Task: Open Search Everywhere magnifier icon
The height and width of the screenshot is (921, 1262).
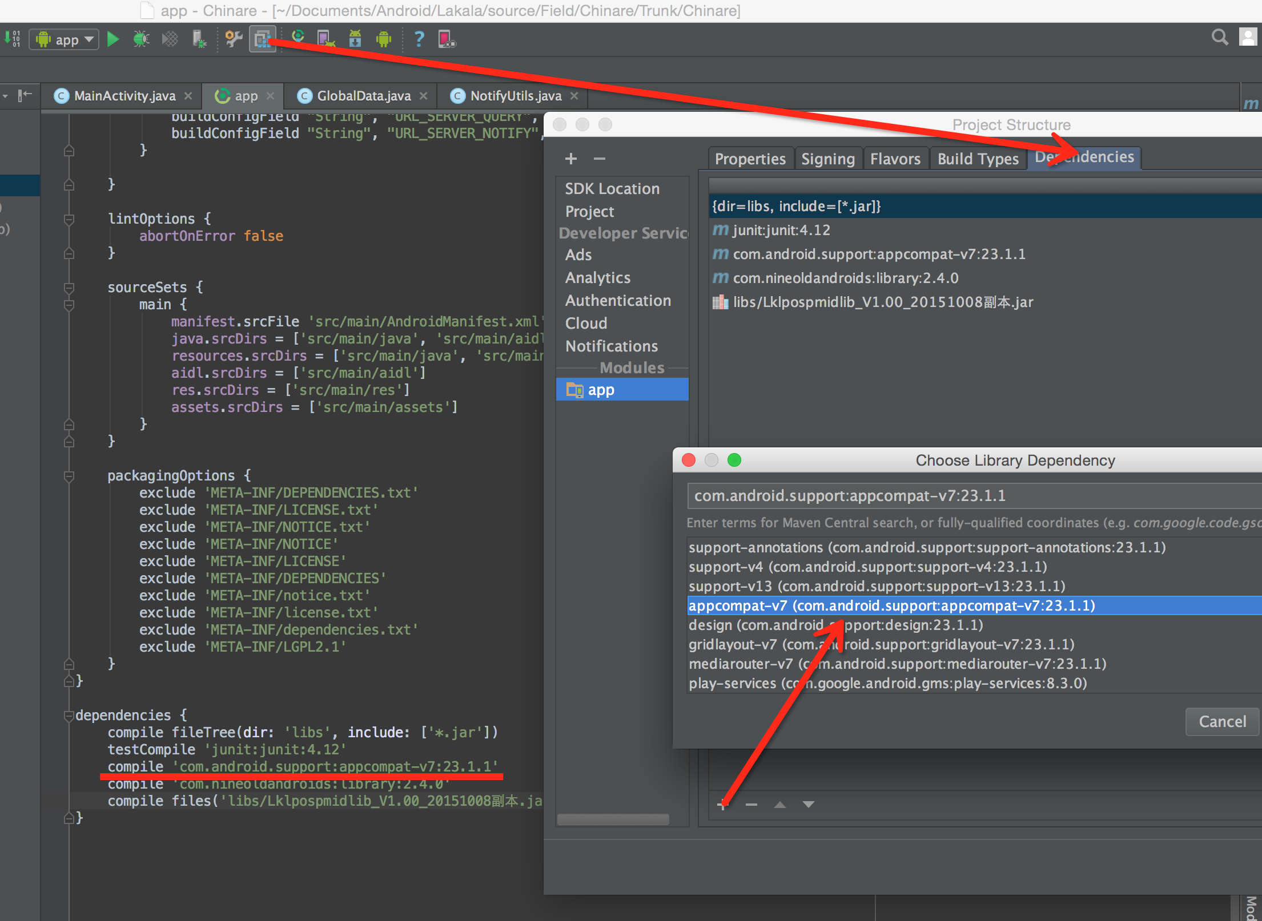Action: tap(1220, 38)
